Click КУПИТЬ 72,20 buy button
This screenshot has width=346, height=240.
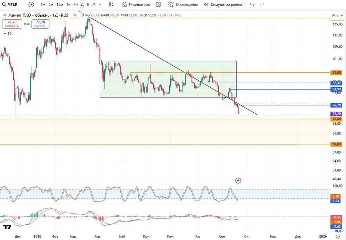pyautogui.click(x=40, y=24)
